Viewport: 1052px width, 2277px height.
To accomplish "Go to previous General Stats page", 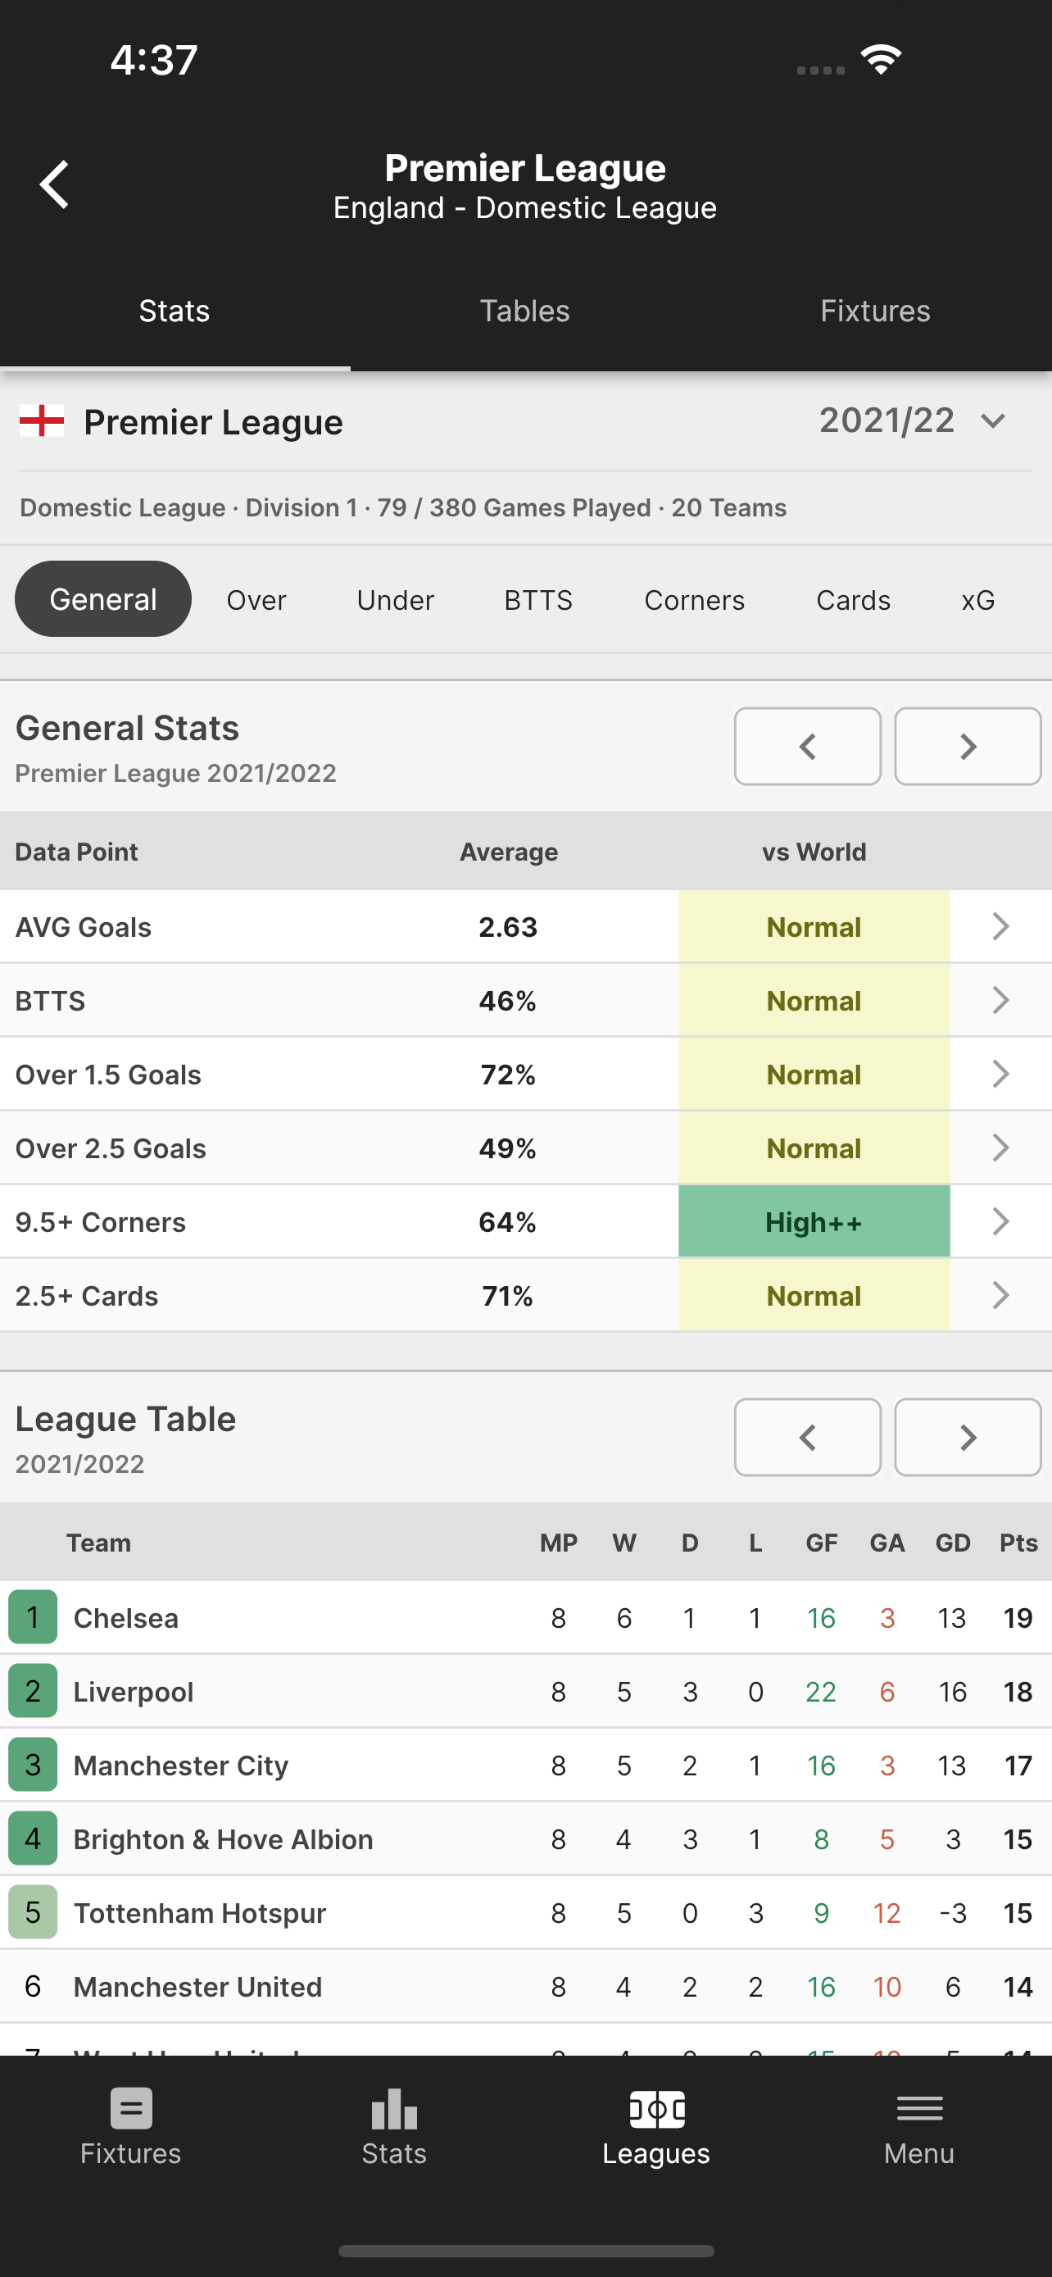I will tap(806, 746).
